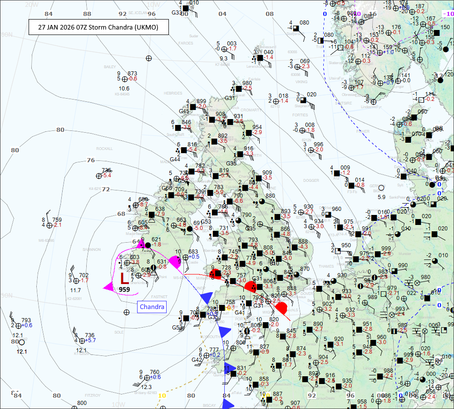Screen dimensions: 454x409
Task: Select the 959 central pressure value
Action: point(124,289)
